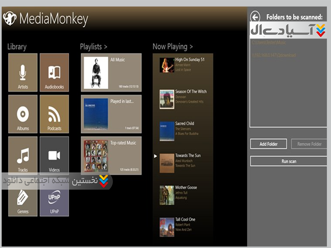Image resolution: width=331 pixels, height=248 pixels.
Task: Open the All Music playlist
Action: (x=111, y=72)
